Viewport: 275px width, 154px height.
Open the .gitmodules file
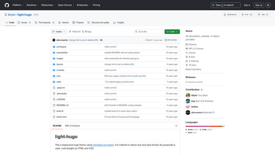[62, 93]
